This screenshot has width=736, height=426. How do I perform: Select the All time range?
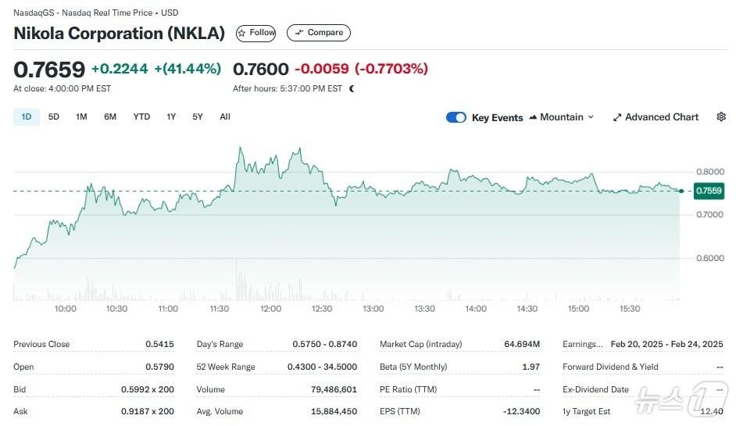225,117
